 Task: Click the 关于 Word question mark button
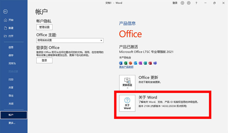pyautogui.click(x=127, y=103)
